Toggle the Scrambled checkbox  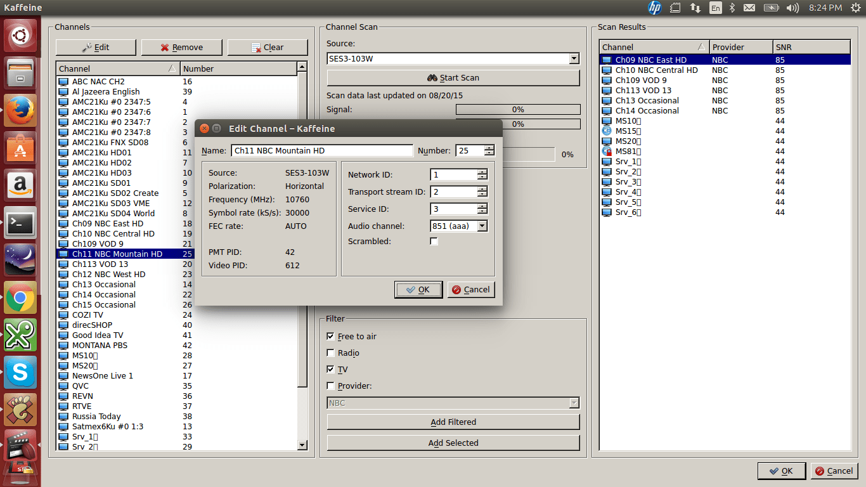tap(434, 242)
